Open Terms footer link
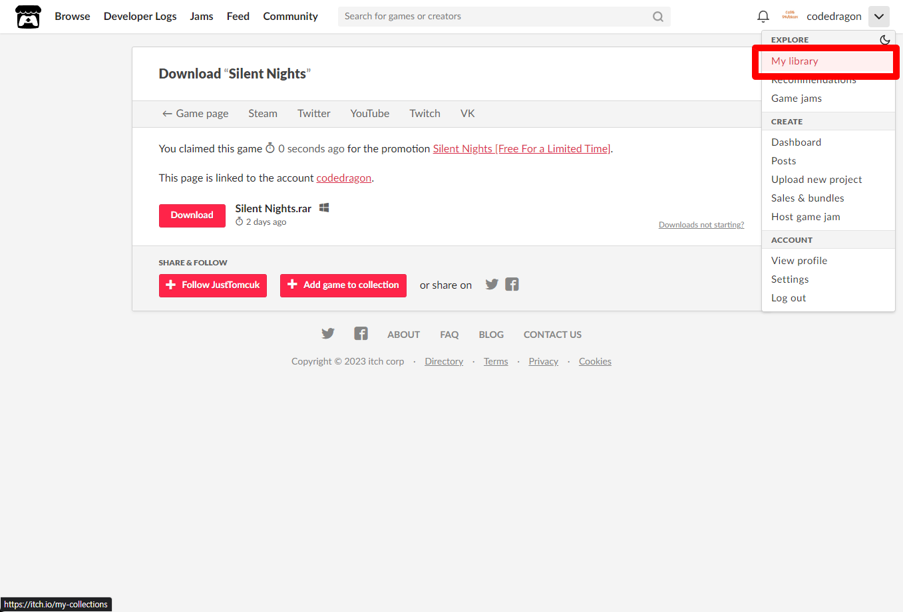 tap(496, 362)
